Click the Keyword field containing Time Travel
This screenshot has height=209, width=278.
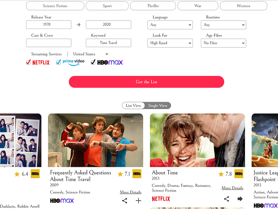108,43
